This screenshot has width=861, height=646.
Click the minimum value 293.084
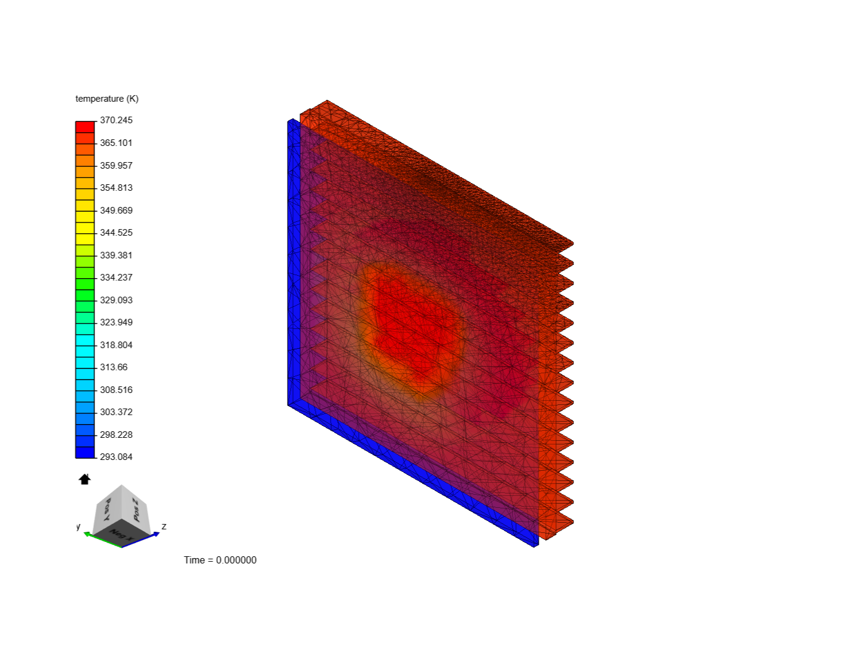click(116, 457)
